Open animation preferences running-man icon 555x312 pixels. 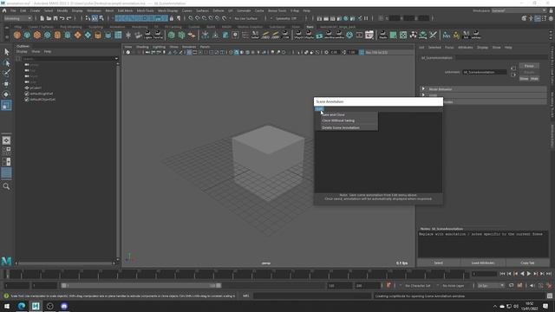tap(549, 285)
